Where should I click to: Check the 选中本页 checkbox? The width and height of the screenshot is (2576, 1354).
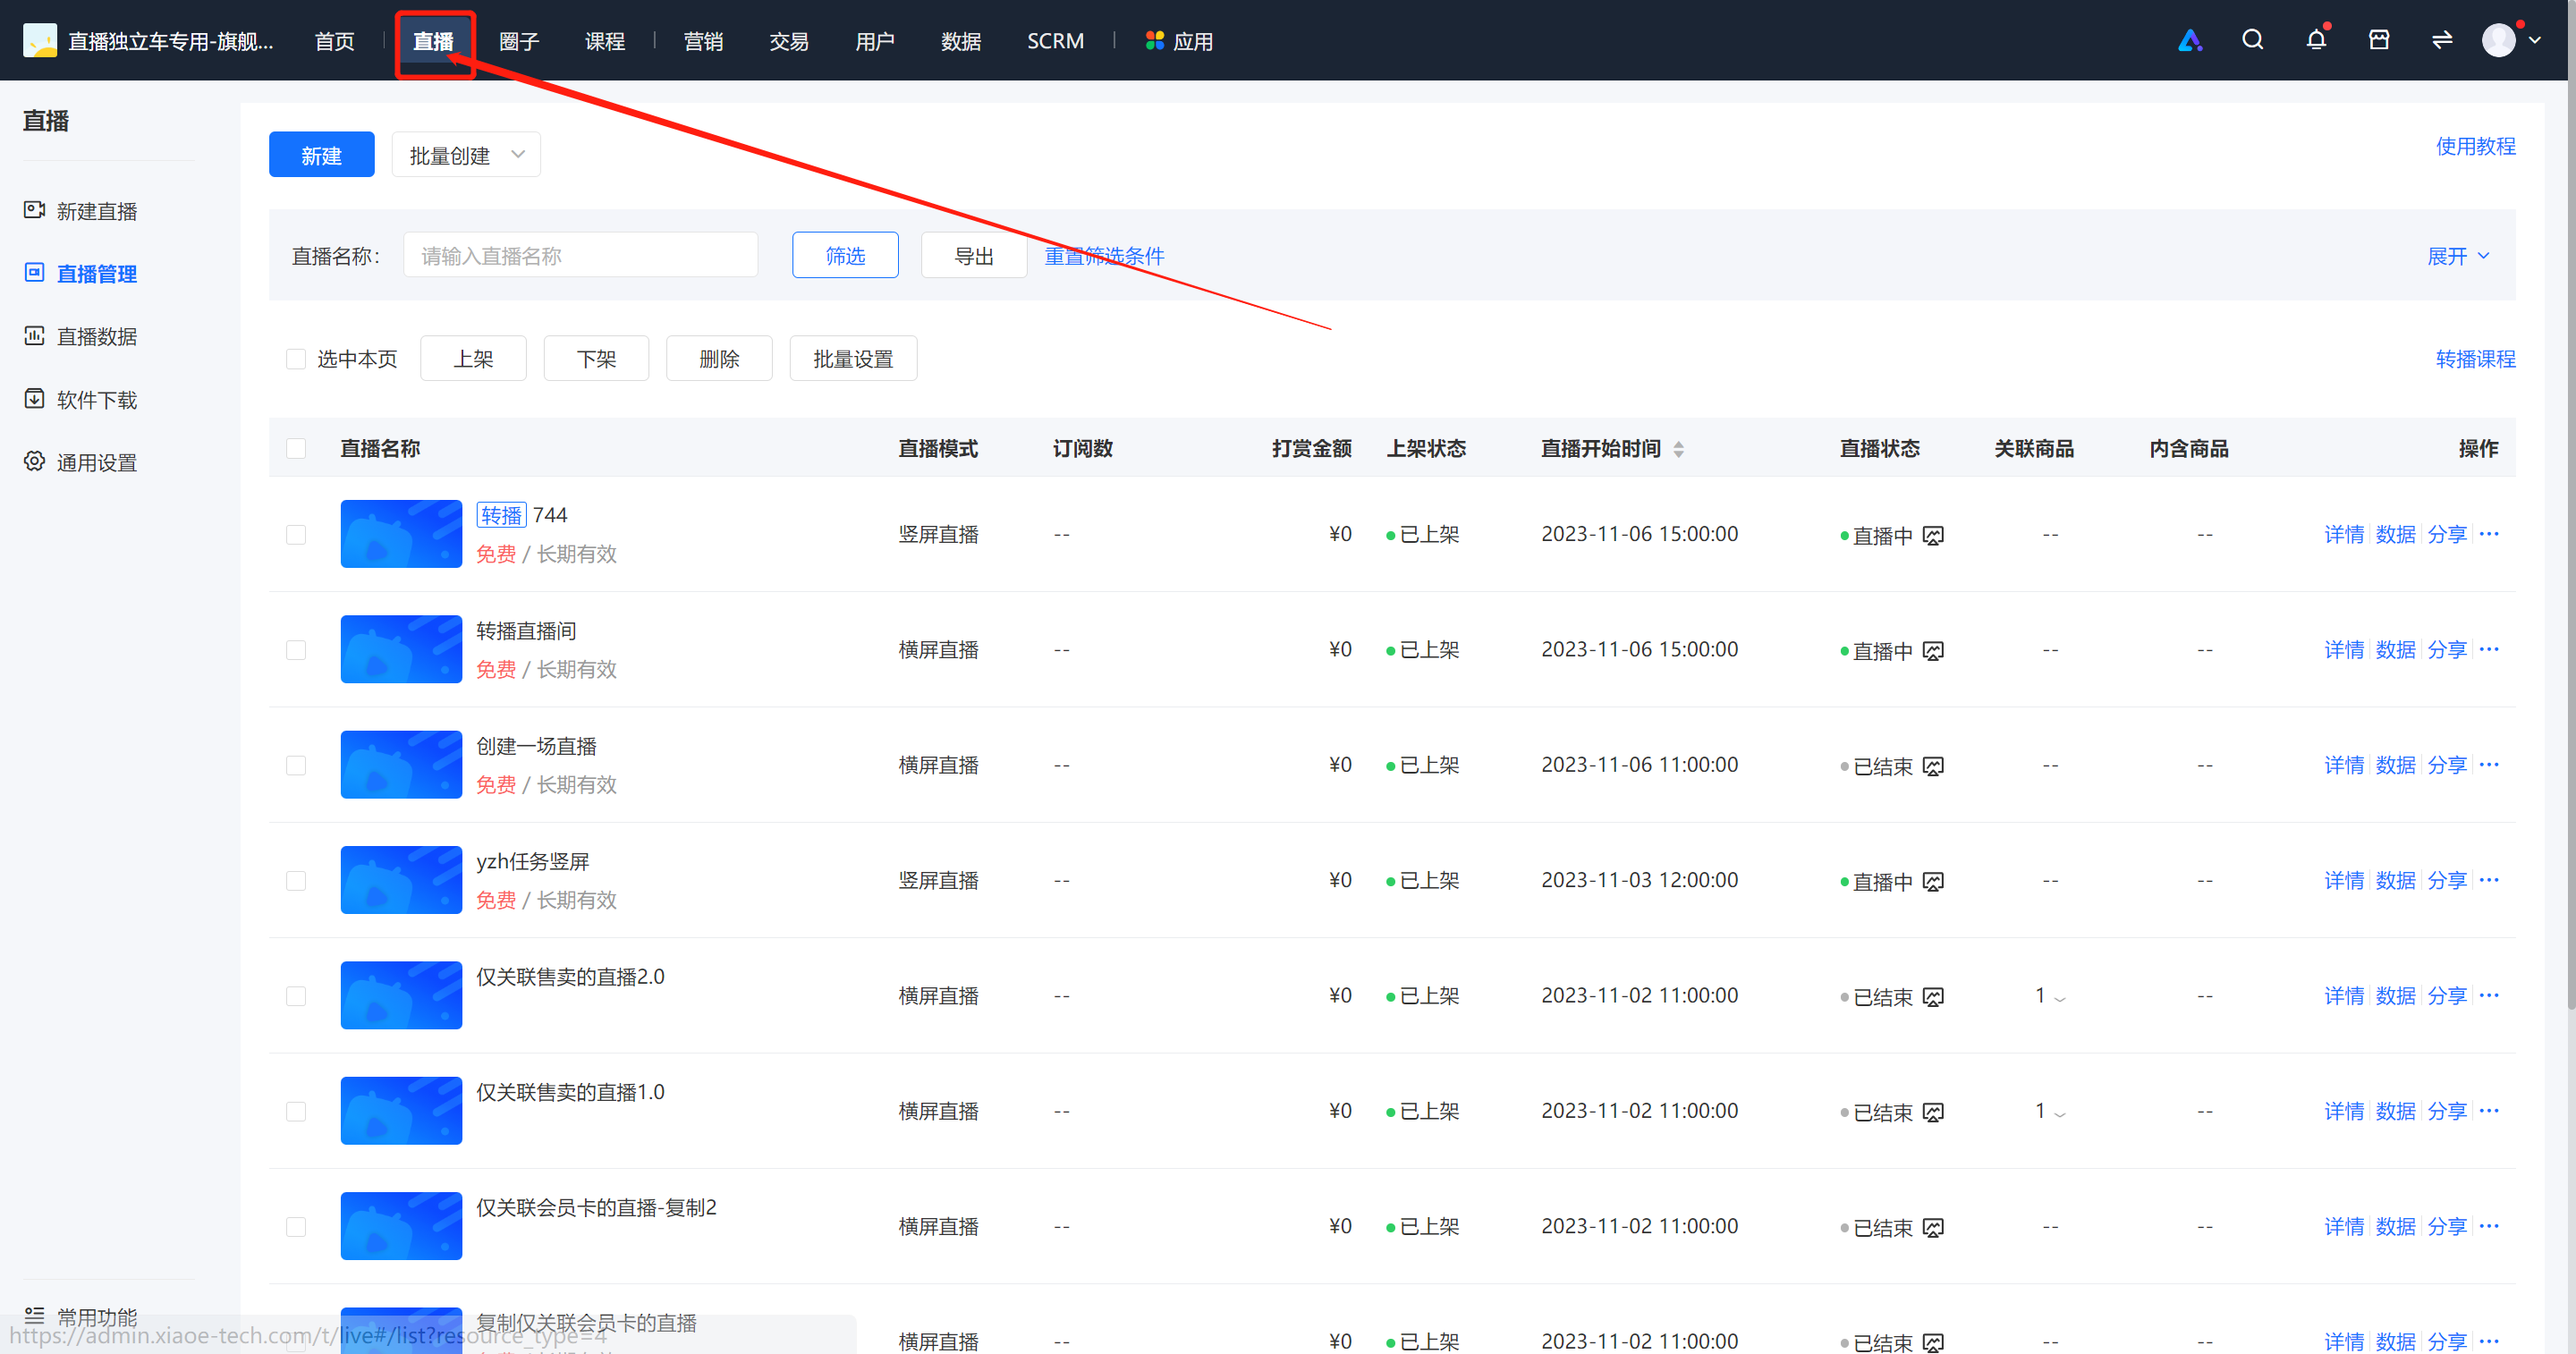point(296,358)
